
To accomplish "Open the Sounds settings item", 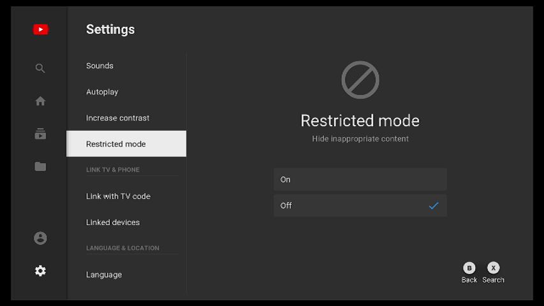I will pyautogui.click(x=100, y=66).
